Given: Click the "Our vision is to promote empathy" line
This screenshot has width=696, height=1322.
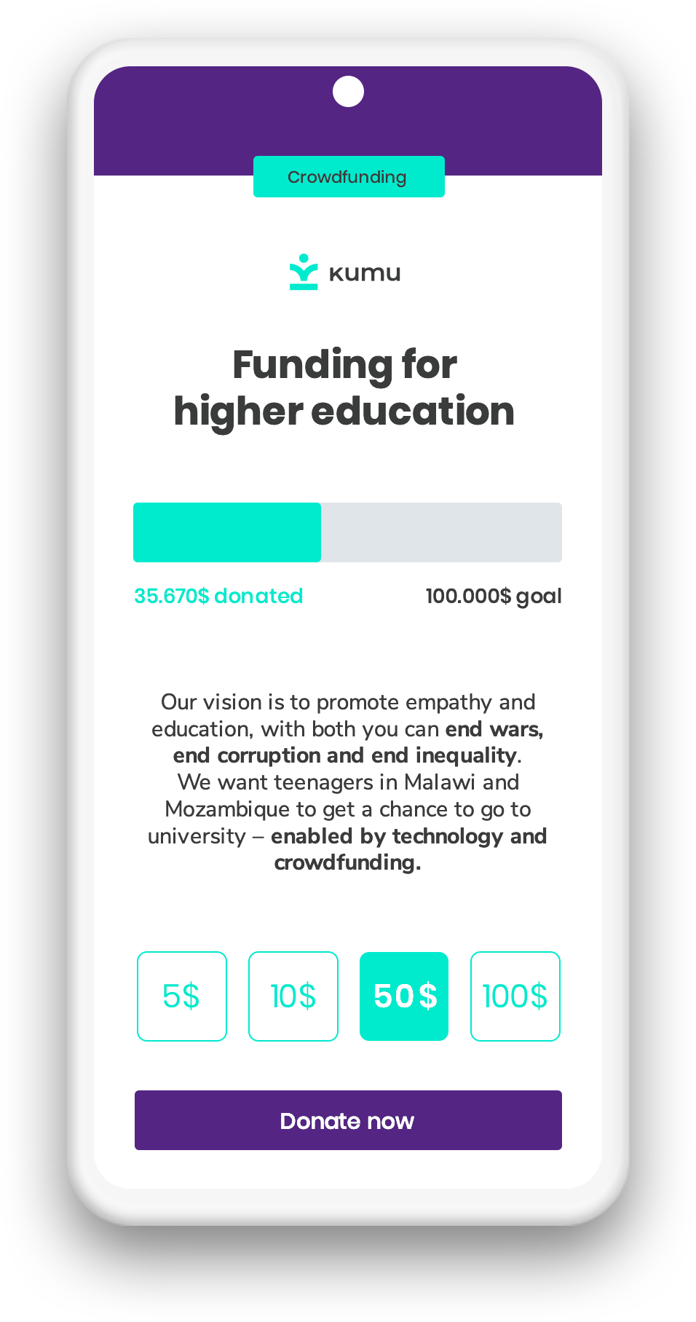Looking at the screenshot, I should (348, 702).
